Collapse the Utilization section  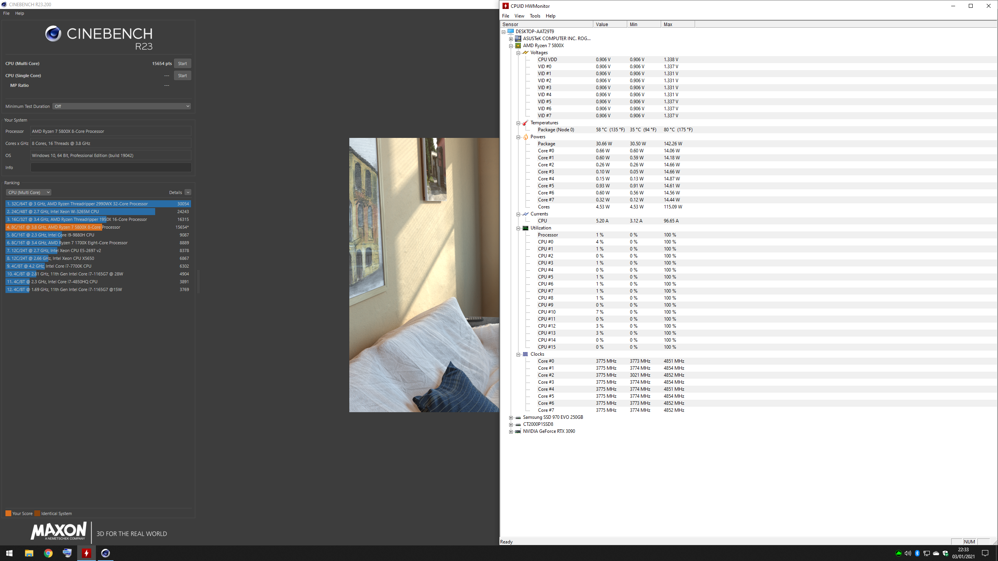[518, 228]
